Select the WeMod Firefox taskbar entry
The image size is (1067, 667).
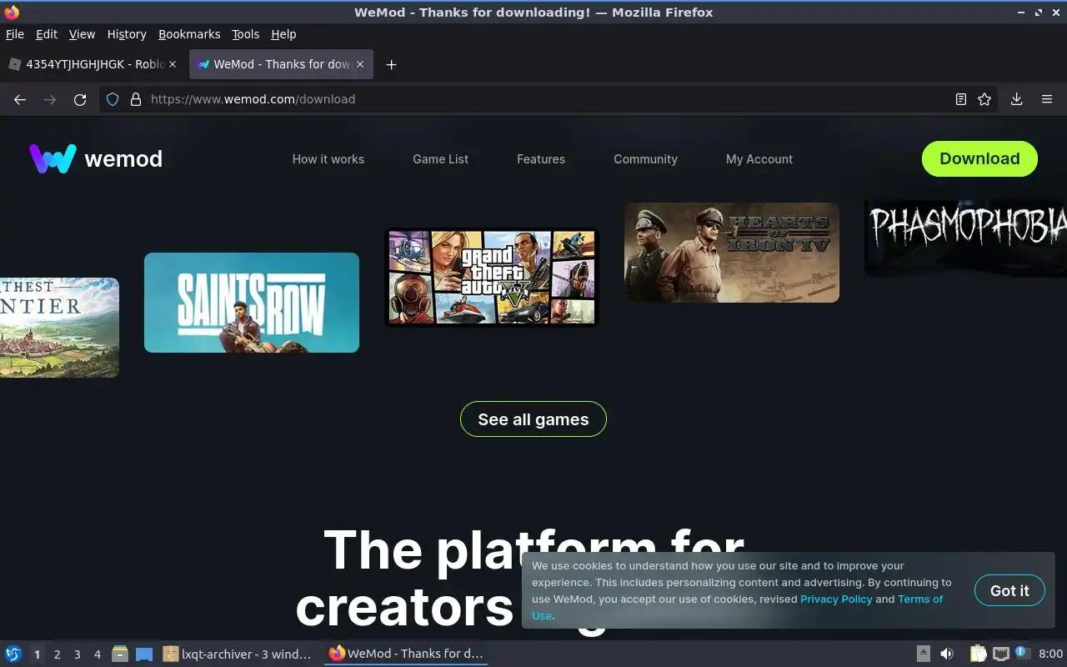[x=407, y=654]
